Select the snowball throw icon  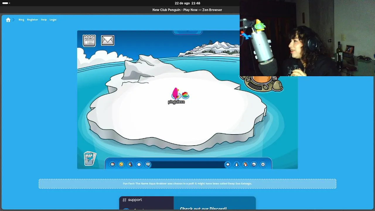tap(139, 164)
